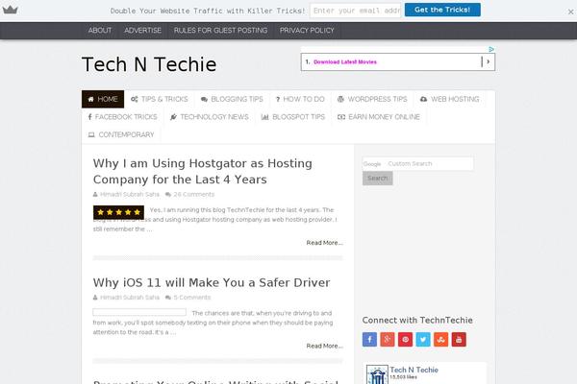577x384 pixels.
Task: Click the arrow chevron in the ad box
Action: point(488,61)
